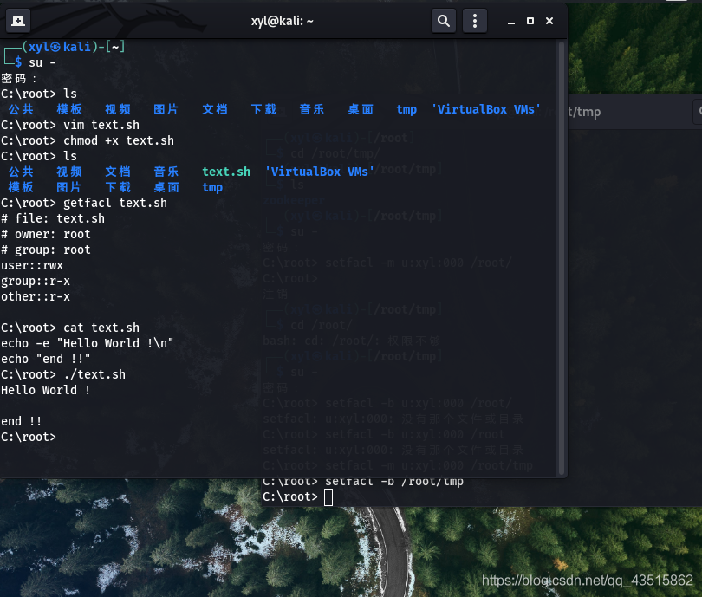Open a new terminal tab
The width and height of the screenshot is (702, 597).
(x=18, y=21)
